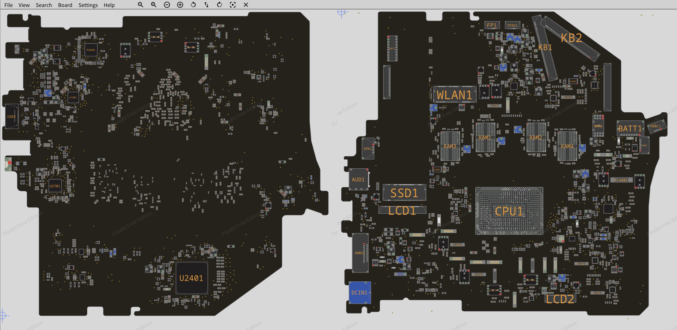Open the Settings menu
Screen dimensions: 677x330
[88, 5]
